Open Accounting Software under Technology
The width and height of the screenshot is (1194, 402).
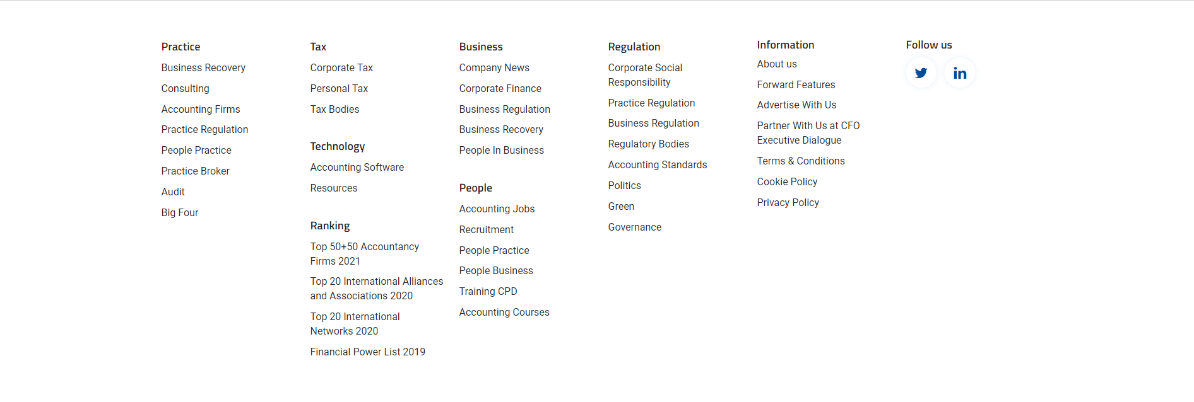pos(357,167)
